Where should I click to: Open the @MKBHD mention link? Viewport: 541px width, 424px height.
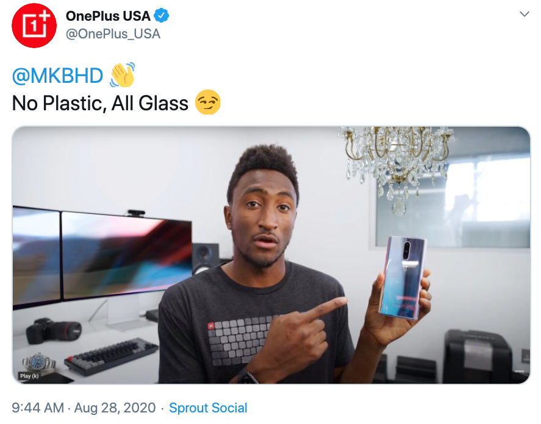coord(57,76)
